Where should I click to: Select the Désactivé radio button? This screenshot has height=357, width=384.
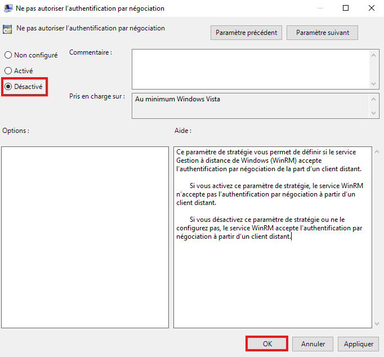tap(8, 87)
